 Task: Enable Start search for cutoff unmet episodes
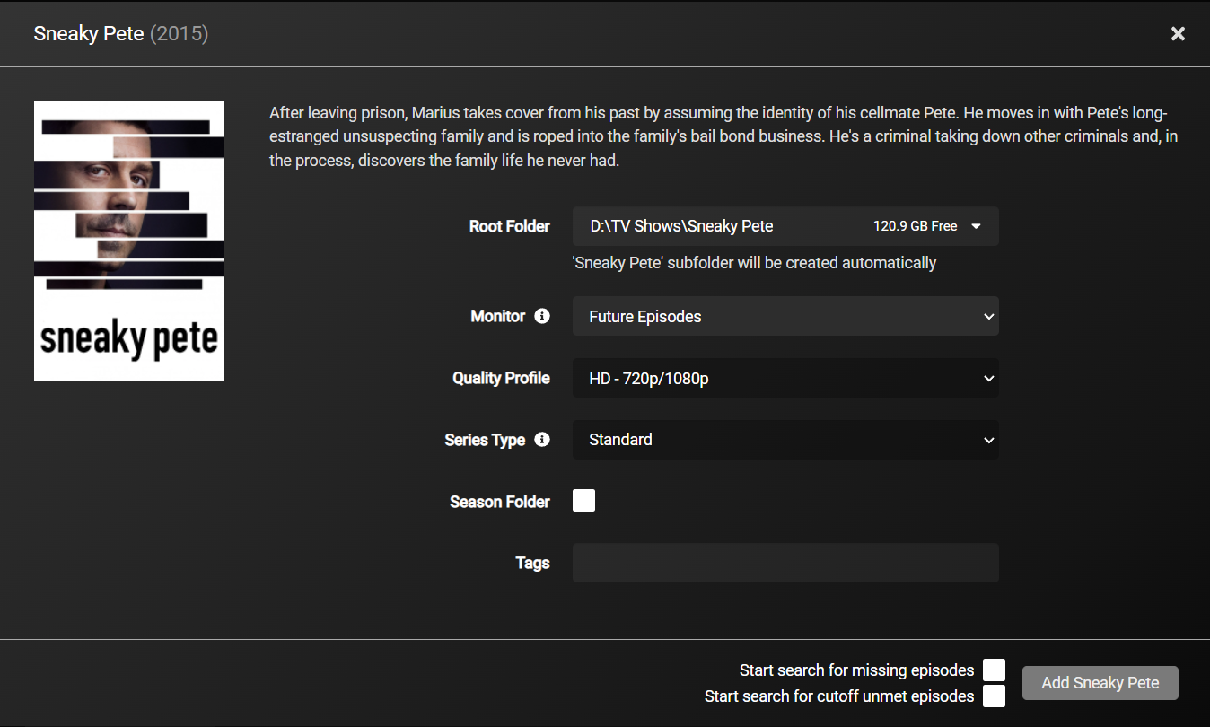click(x=994, y=696)
